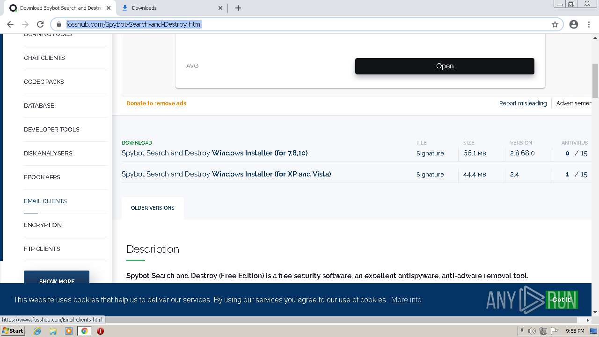The width and height of the screenshot is (599, 337).
Task: Open the CHAT CLIENTS category
Action: click(x=44, y=58)
